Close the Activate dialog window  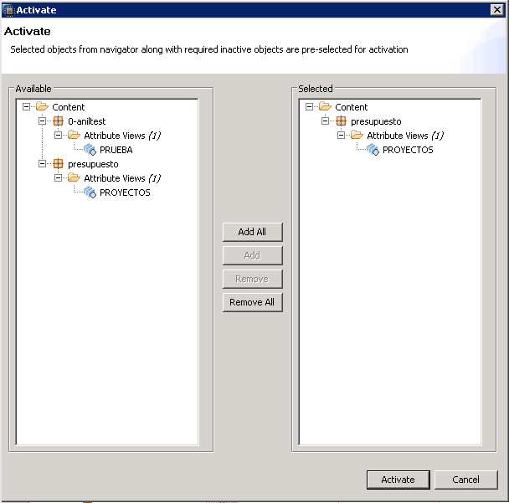(x=496, y=10)
